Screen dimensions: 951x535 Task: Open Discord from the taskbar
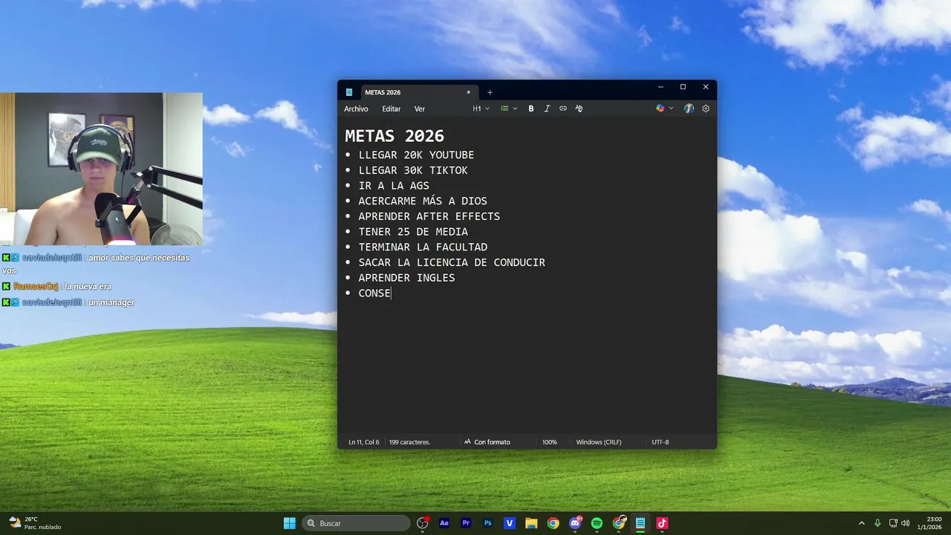pos(575,523)
